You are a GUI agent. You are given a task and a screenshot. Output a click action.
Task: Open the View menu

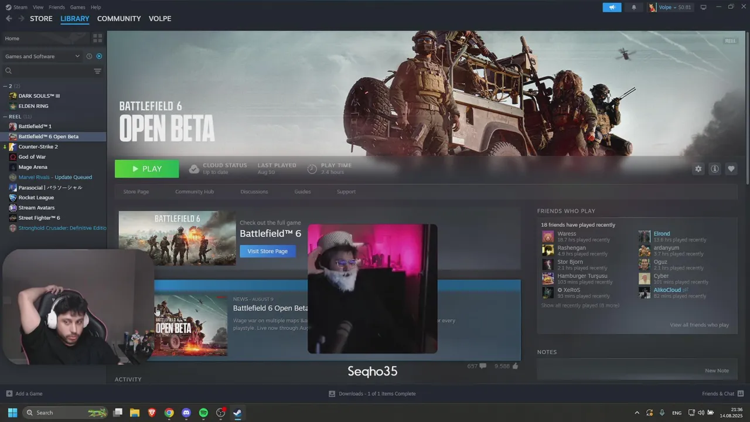[38, 7]
